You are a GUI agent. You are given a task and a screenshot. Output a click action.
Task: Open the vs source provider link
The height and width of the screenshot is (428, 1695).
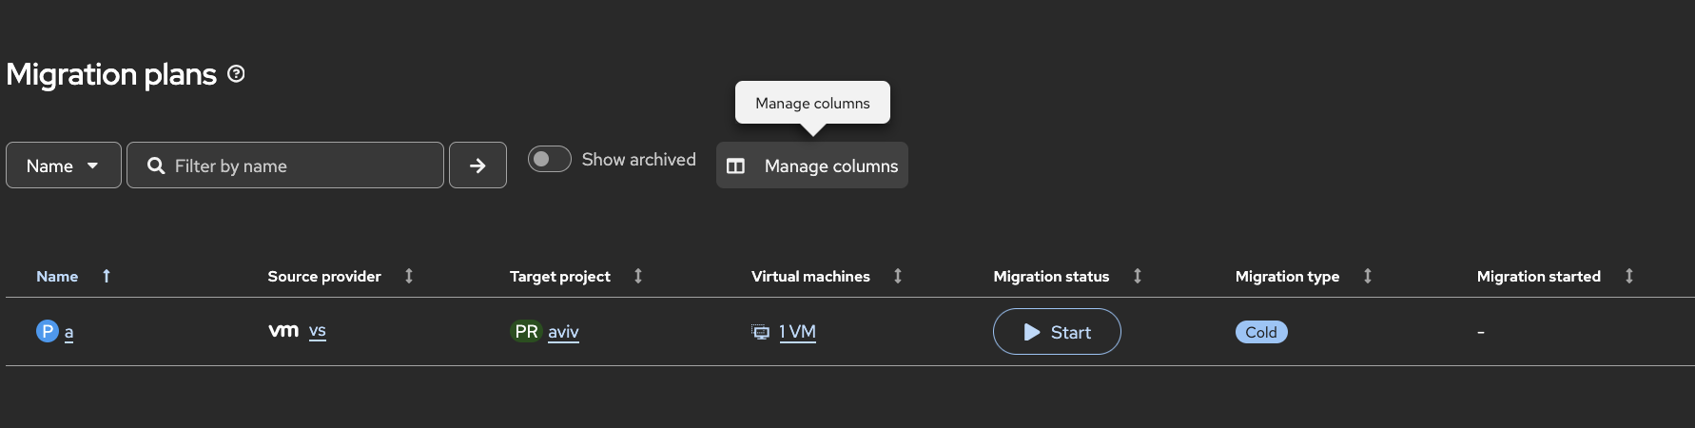[x=318, y=331]
